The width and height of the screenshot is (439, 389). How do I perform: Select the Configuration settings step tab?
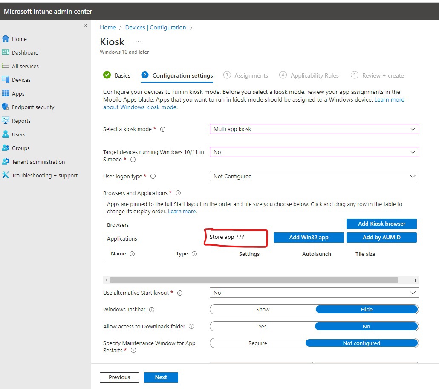pyautogui.click(x=177, y=75)
